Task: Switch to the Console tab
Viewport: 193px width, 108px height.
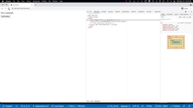Action: pos(104,12)
